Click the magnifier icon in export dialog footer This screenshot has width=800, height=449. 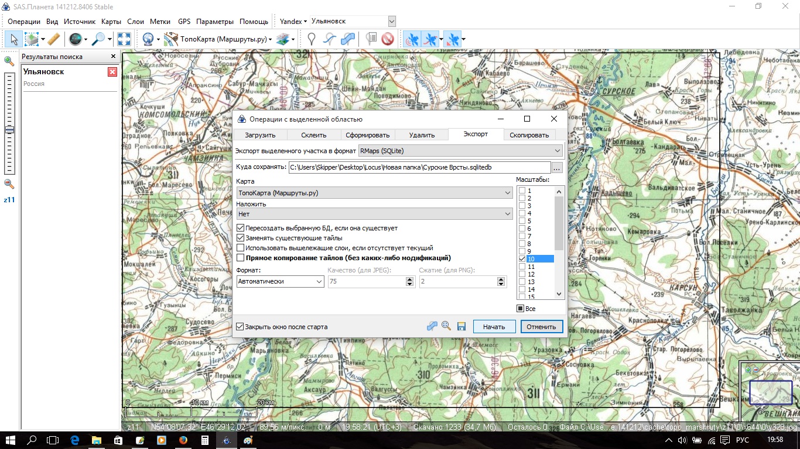(x=446, y=326)
